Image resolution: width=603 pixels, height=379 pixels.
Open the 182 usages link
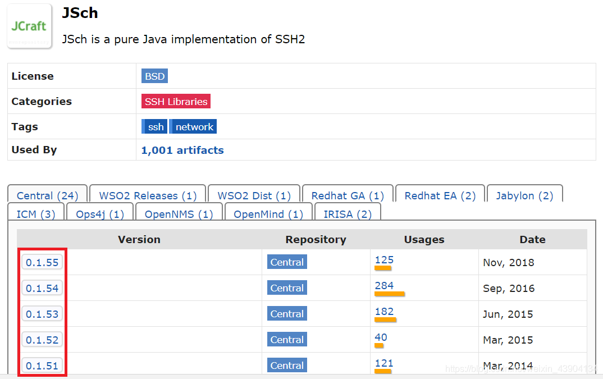384,311
